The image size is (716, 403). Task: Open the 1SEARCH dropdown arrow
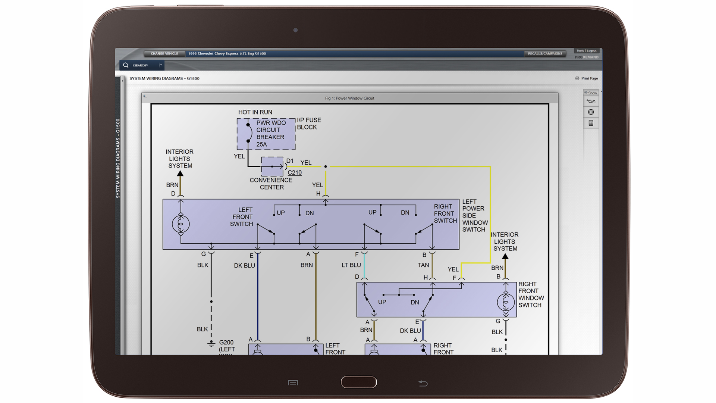tap(161, 65)
